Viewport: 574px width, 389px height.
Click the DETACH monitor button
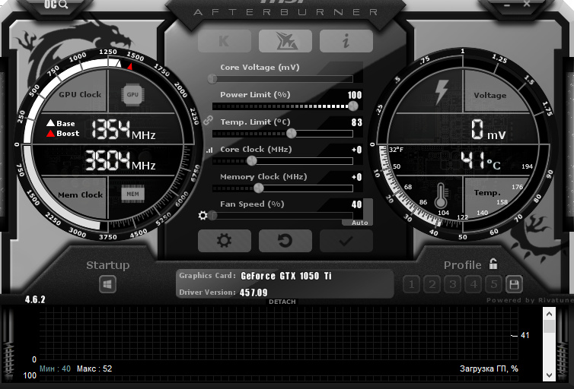pyautogui.click(x=282, y=302)
